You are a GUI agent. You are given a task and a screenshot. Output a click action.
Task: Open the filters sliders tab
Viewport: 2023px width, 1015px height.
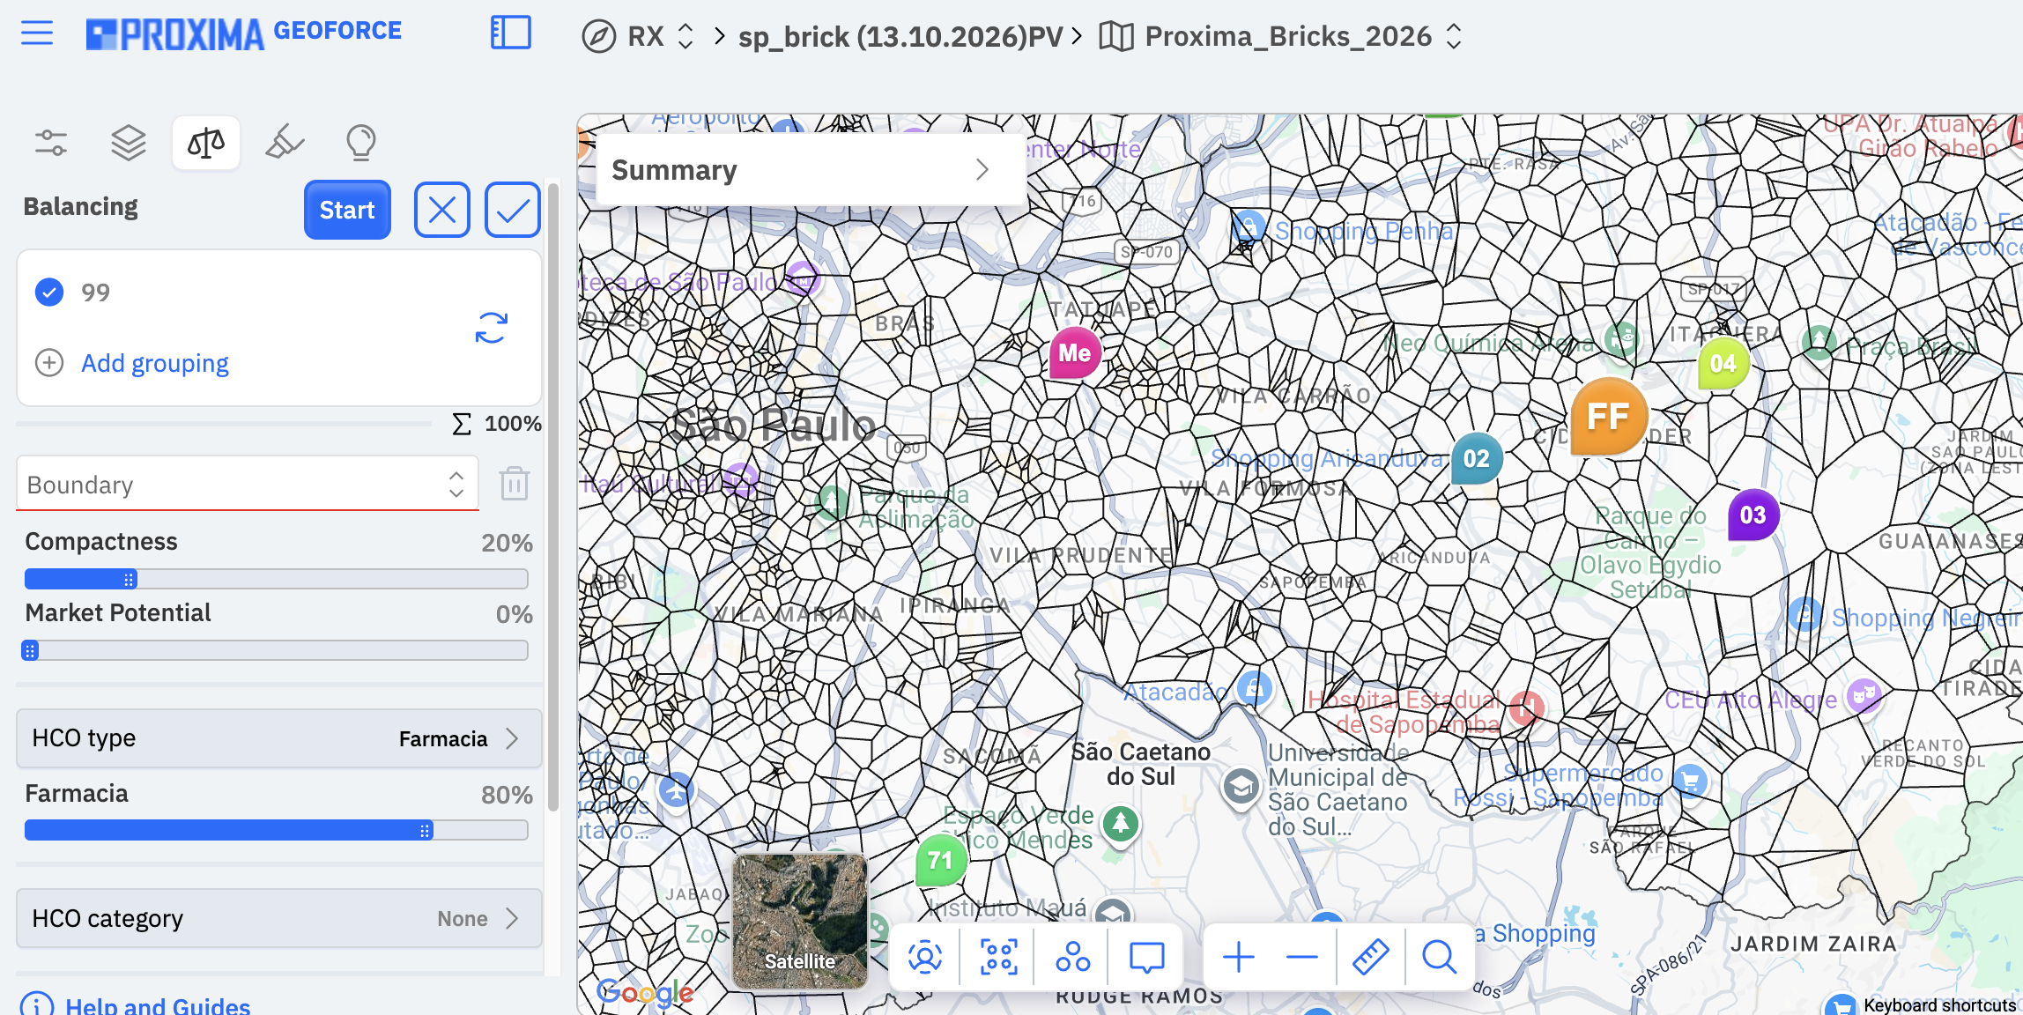51,142
